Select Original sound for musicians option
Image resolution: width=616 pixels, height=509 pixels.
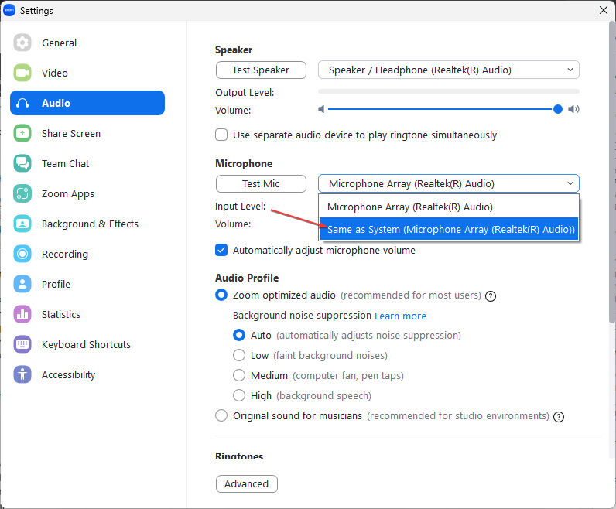(x=221, y=415)
